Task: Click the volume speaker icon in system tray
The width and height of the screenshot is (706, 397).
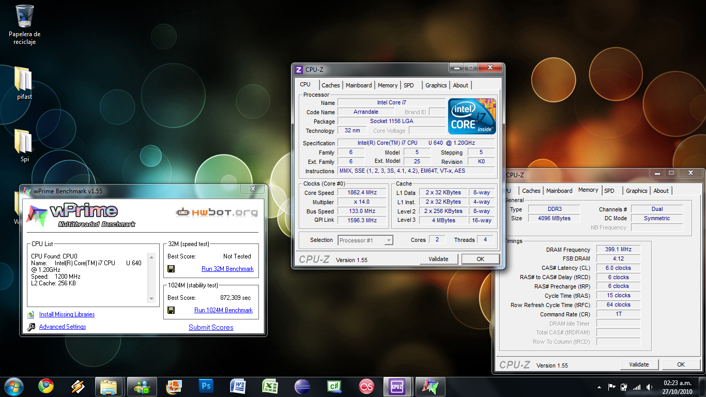Action: point(649,387)
